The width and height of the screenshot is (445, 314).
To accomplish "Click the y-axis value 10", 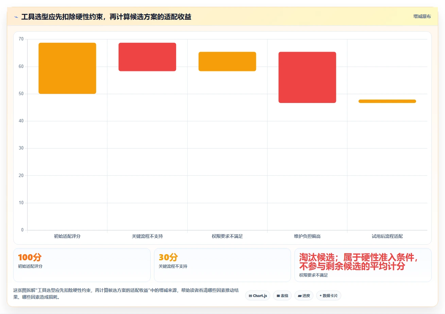I will pyautogui.click(x=21, y=203).
